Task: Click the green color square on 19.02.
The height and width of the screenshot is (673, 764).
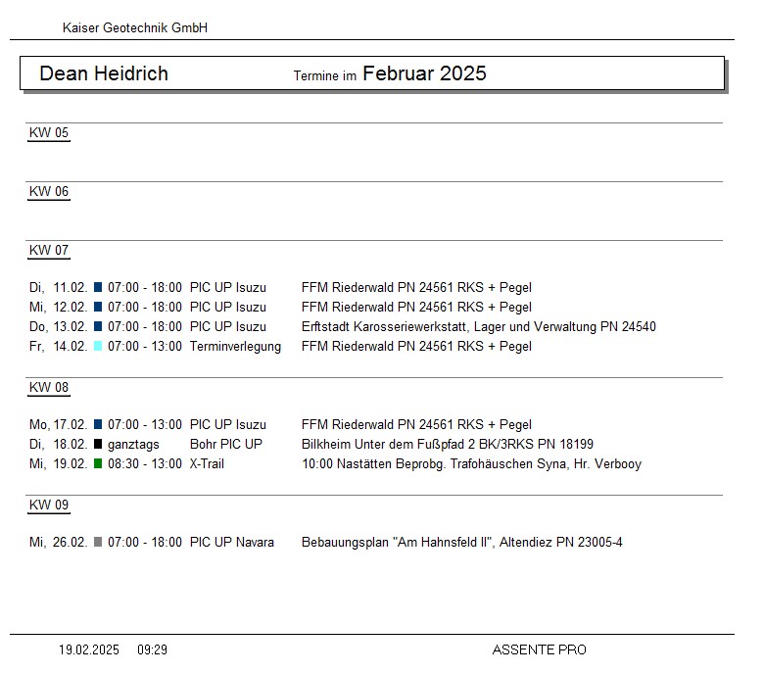Action: pos(98,464)
